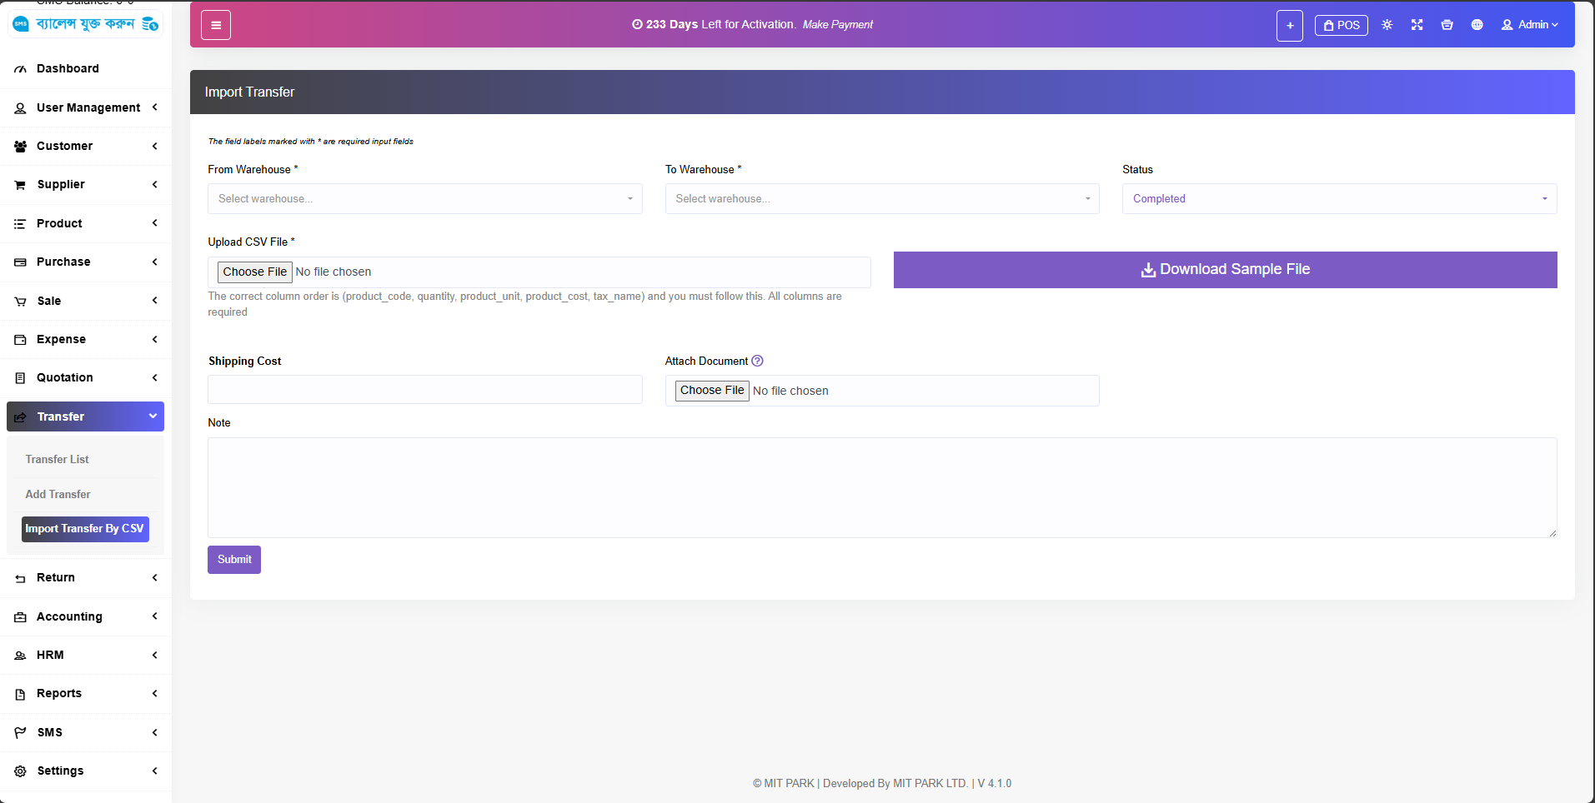
Task: Click the Shipping Cost input field
Action: [x=424, y=390]
